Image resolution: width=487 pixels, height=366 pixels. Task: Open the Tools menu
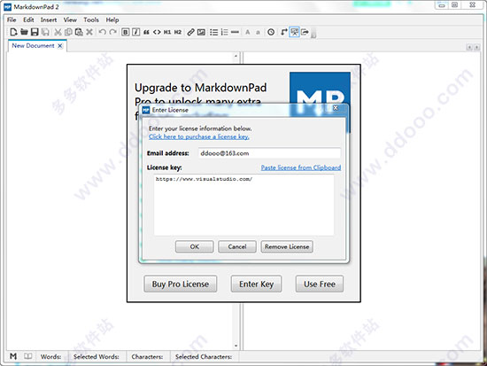pos(91,19)
